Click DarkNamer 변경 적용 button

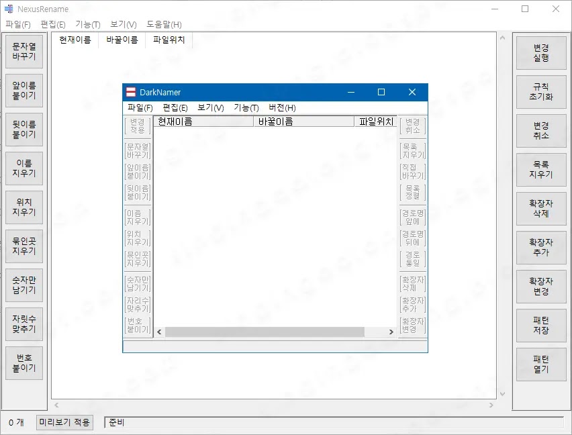pos(138,126)
